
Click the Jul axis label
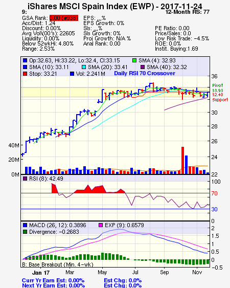click(135, 272)
